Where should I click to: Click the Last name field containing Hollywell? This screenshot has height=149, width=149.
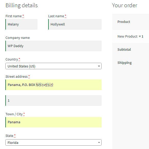[x=75, y=24]
